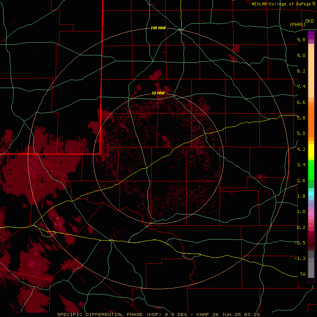317x317 pixels.
Task: Click the purple swatch at top of color bar
Action: [x=311, y=35]
